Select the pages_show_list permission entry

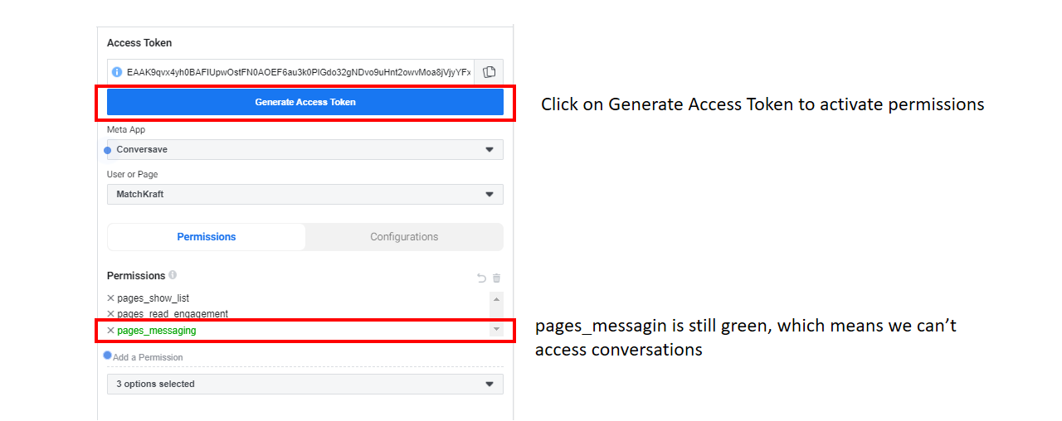(x=153, y=298)
